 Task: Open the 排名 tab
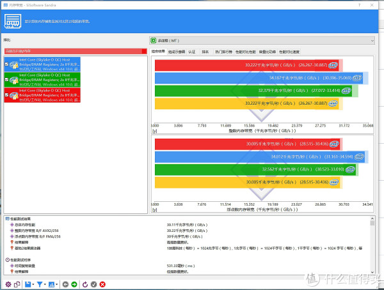click(205, 52)
